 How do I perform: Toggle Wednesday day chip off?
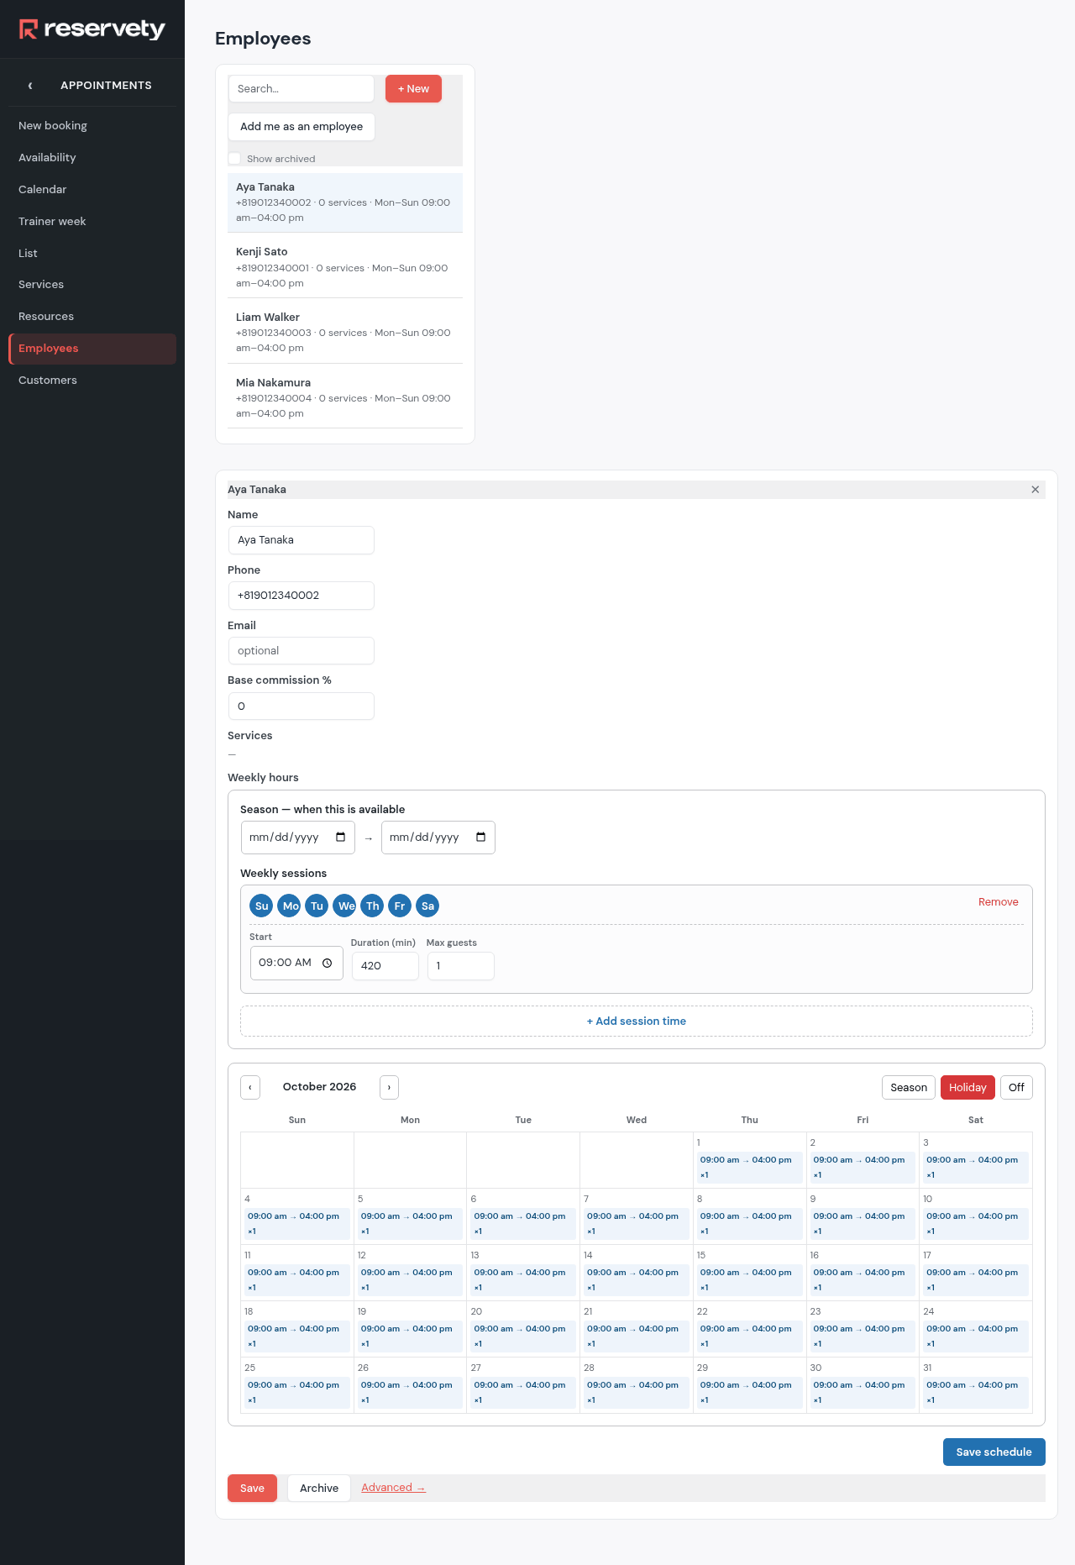click(x=344, y=906)
